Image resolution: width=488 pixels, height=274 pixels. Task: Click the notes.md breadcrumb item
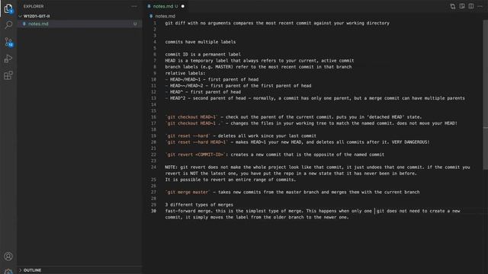pos(165,16)
